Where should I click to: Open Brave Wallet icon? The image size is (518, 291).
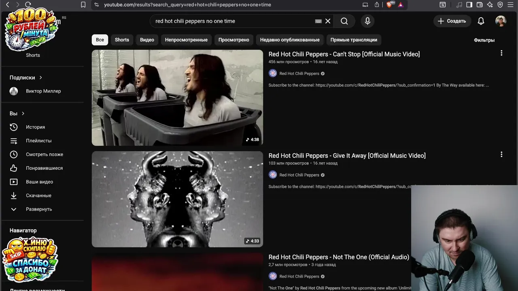[x=480, y=4]
